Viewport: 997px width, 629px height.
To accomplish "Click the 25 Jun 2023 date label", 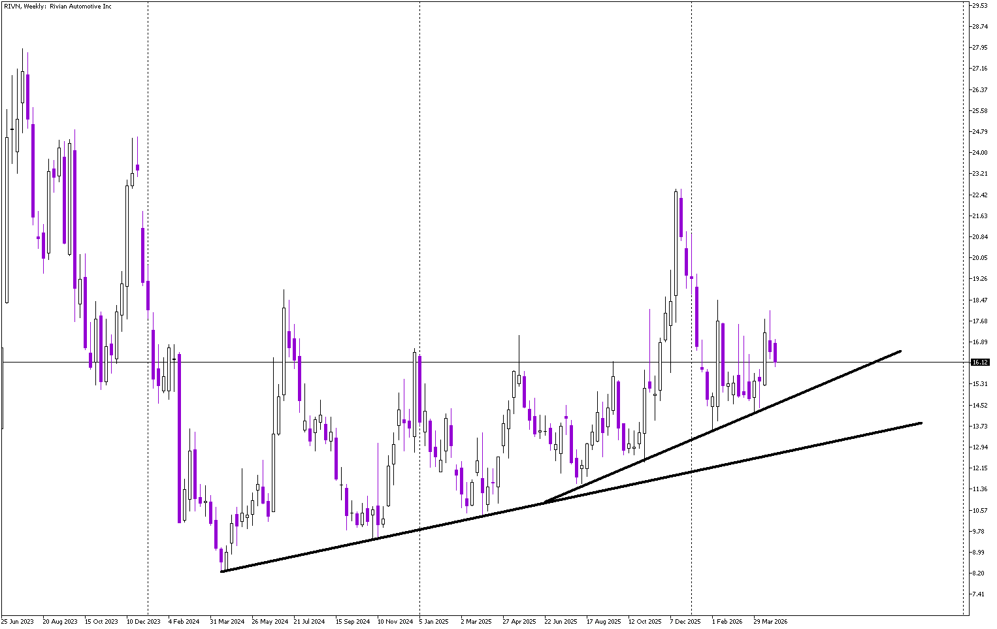I will coord(18,621).
